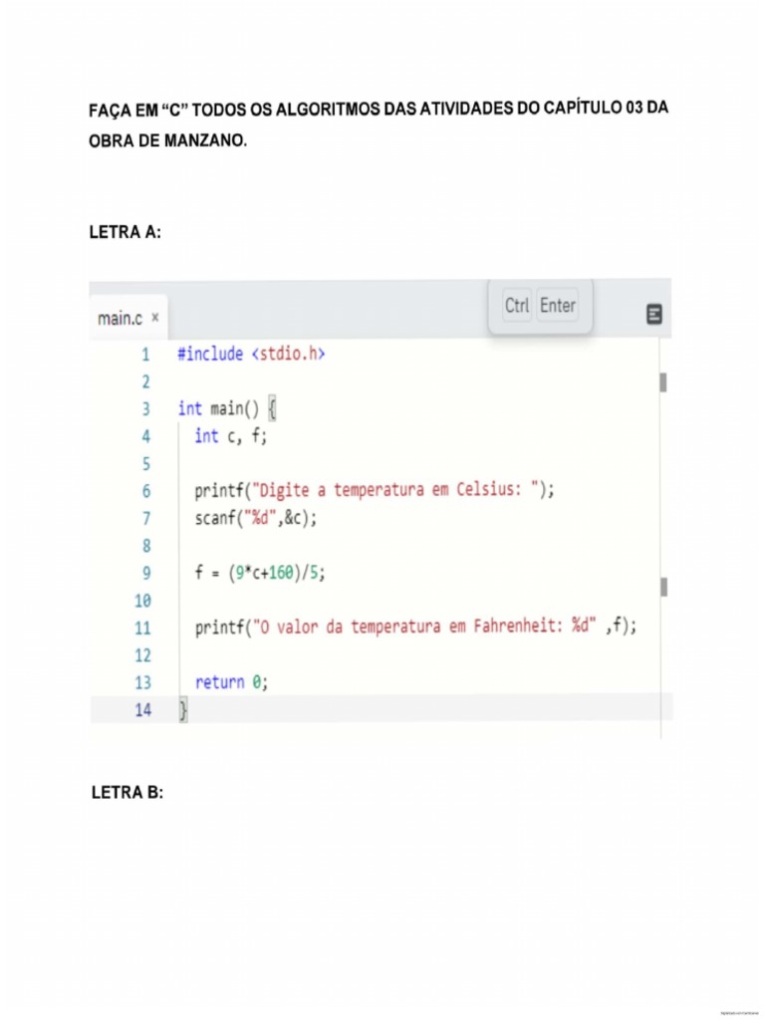
Task: Click the opening brace after main()
Action: [272, 409]
